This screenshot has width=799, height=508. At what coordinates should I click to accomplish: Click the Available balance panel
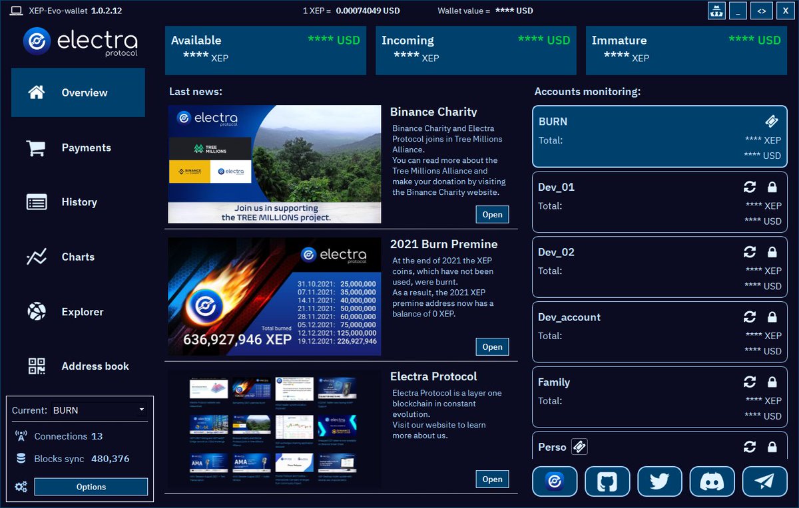tap(266, 51)
